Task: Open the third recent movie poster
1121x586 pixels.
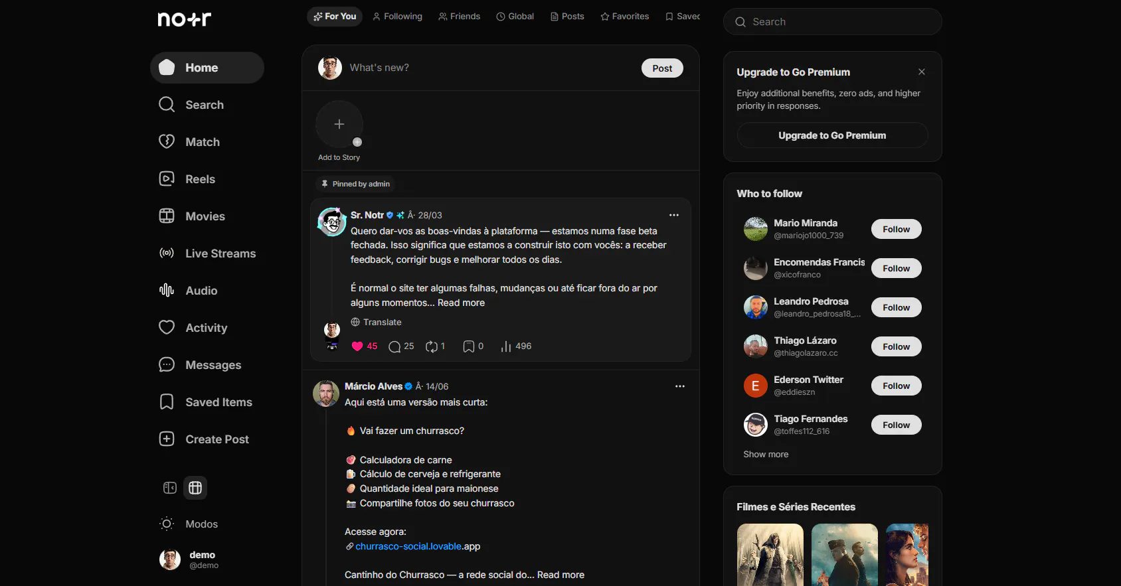Action: pos(907,555)
